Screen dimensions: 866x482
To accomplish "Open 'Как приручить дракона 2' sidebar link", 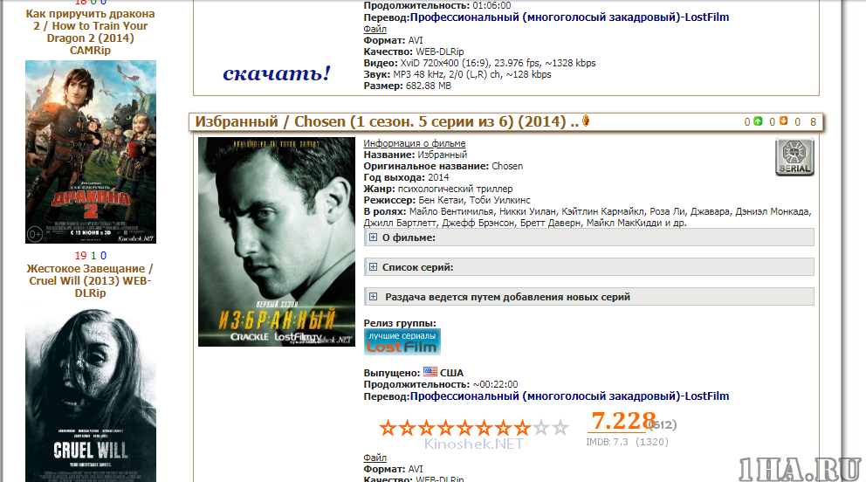I will click(90, 31).
